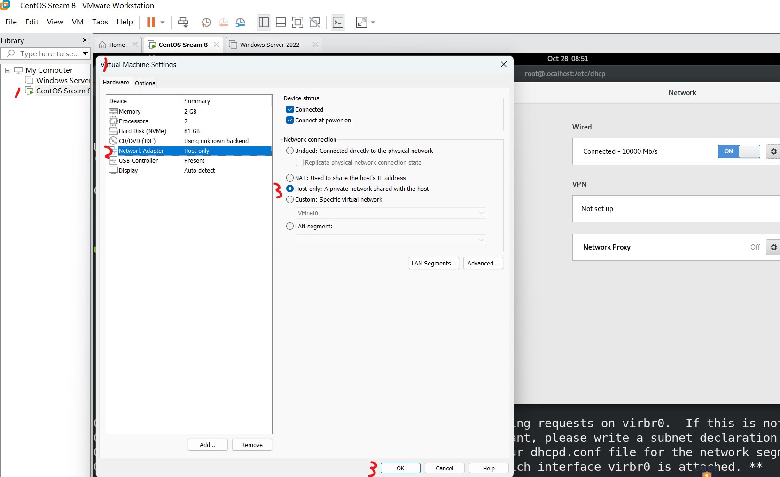Viewport: 780px width, 477px height.
Task: Open Snapshot Manager wrench-clock icon
Action: [240, 22]
